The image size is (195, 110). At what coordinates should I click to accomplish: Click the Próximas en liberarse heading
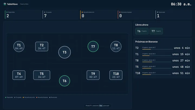tap(146, 42)
